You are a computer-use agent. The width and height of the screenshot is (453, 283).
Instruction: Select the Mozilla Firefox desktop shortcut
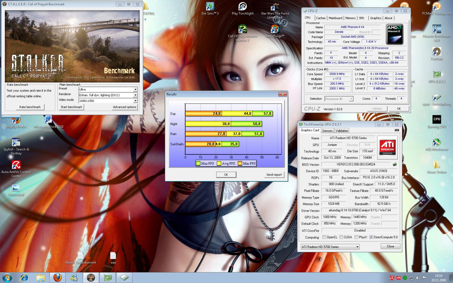pyautogui.click(x=16, y=122)
